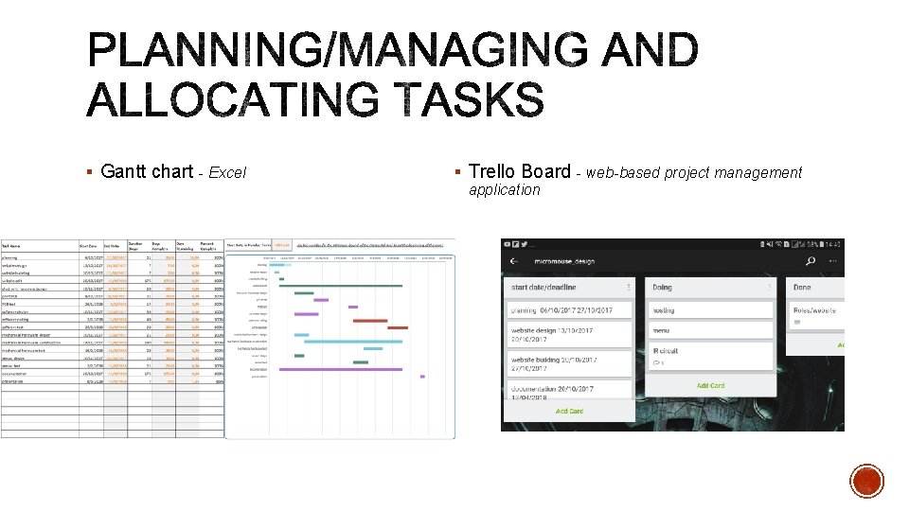Image resolution: width=909 pixels, height=511 pixels.
Task: Tap the Flipboard notification icon in status bar
Action: (x=515, y=244)
